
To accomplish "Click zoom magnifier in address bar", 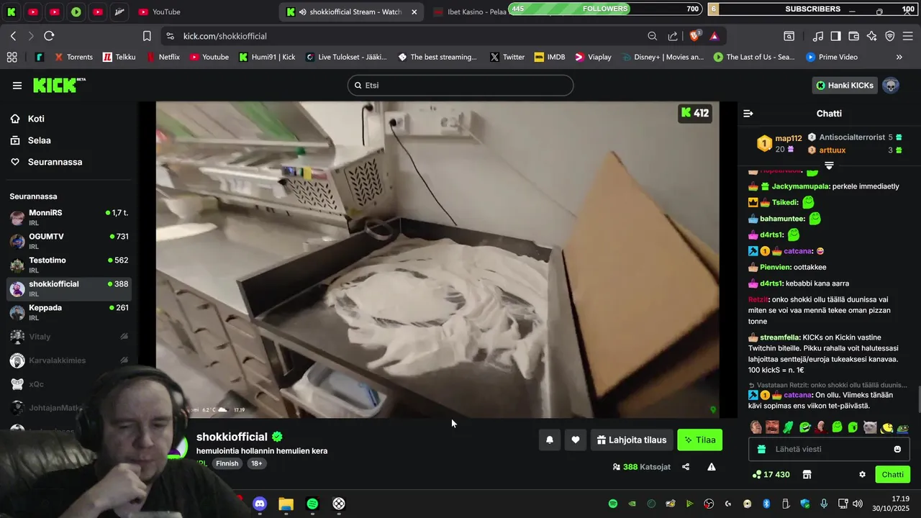I will [x=653, y=36].
